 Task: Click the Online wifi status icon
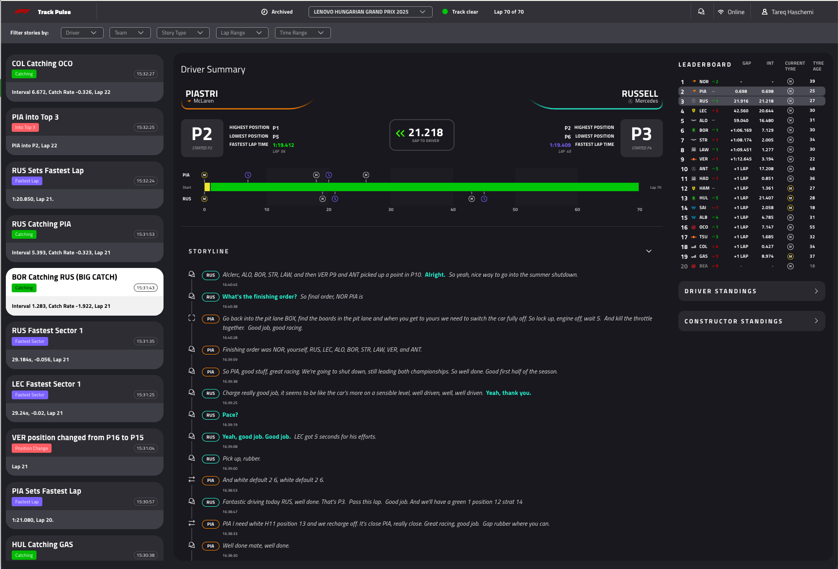(x=721, y=12)
